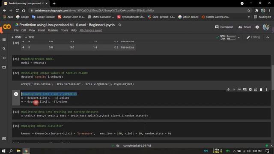274x154 pixels.
Task: Mirror the selected cell in a tab
Action: pyautogui.click(x=256, y=89)
